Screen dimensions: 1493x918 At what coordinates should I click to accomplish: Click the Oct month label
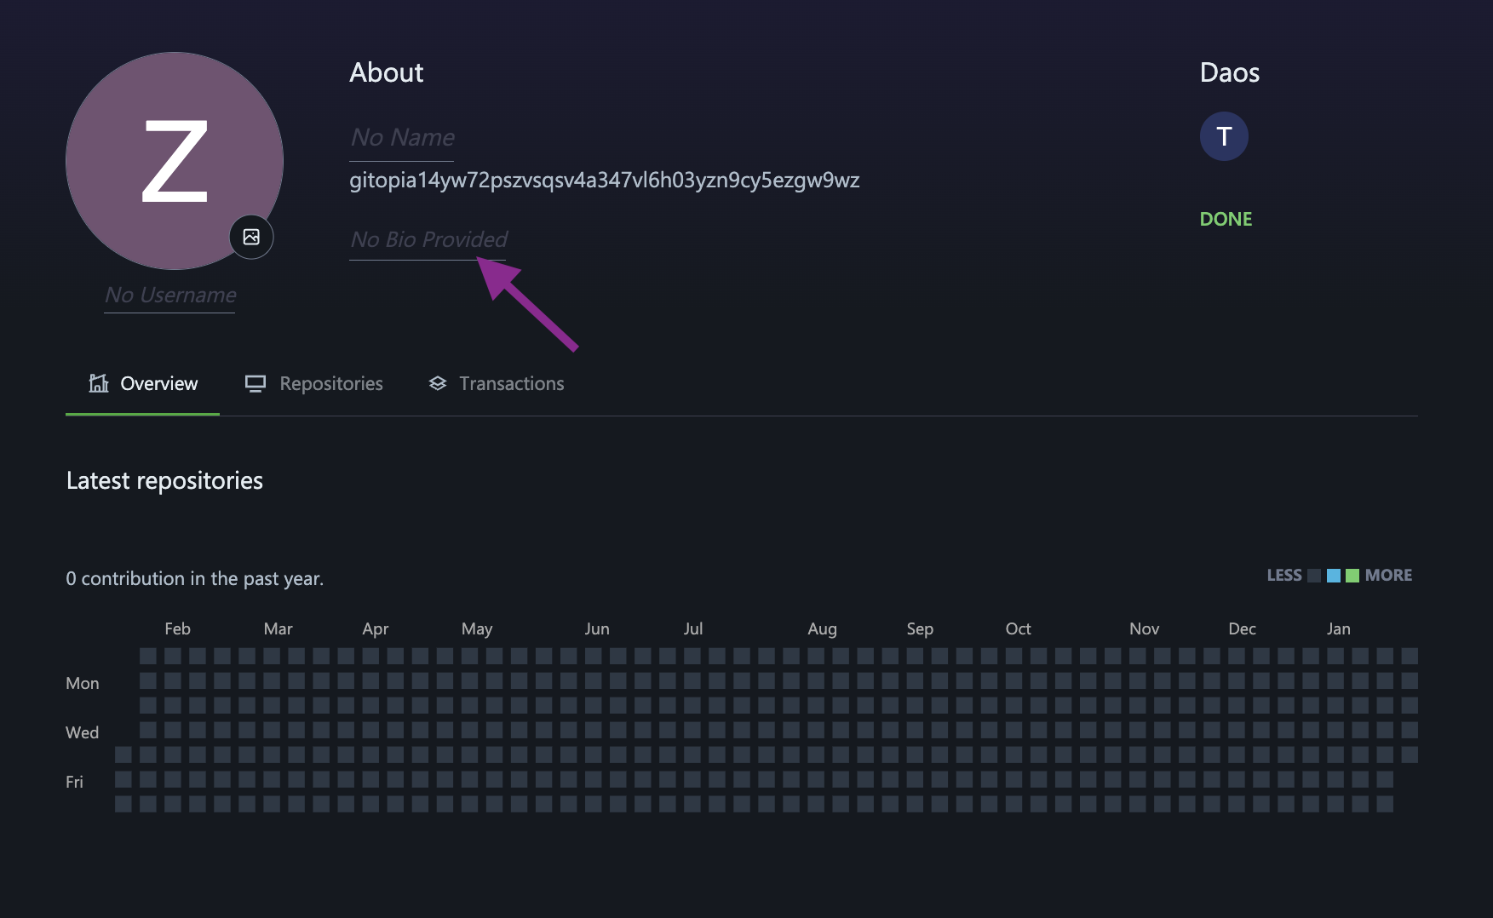[1018, 628]
